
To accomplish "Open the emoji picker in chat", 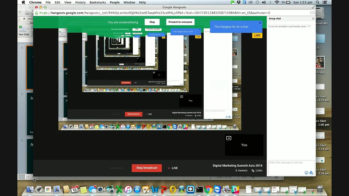I will coord(306,173).
